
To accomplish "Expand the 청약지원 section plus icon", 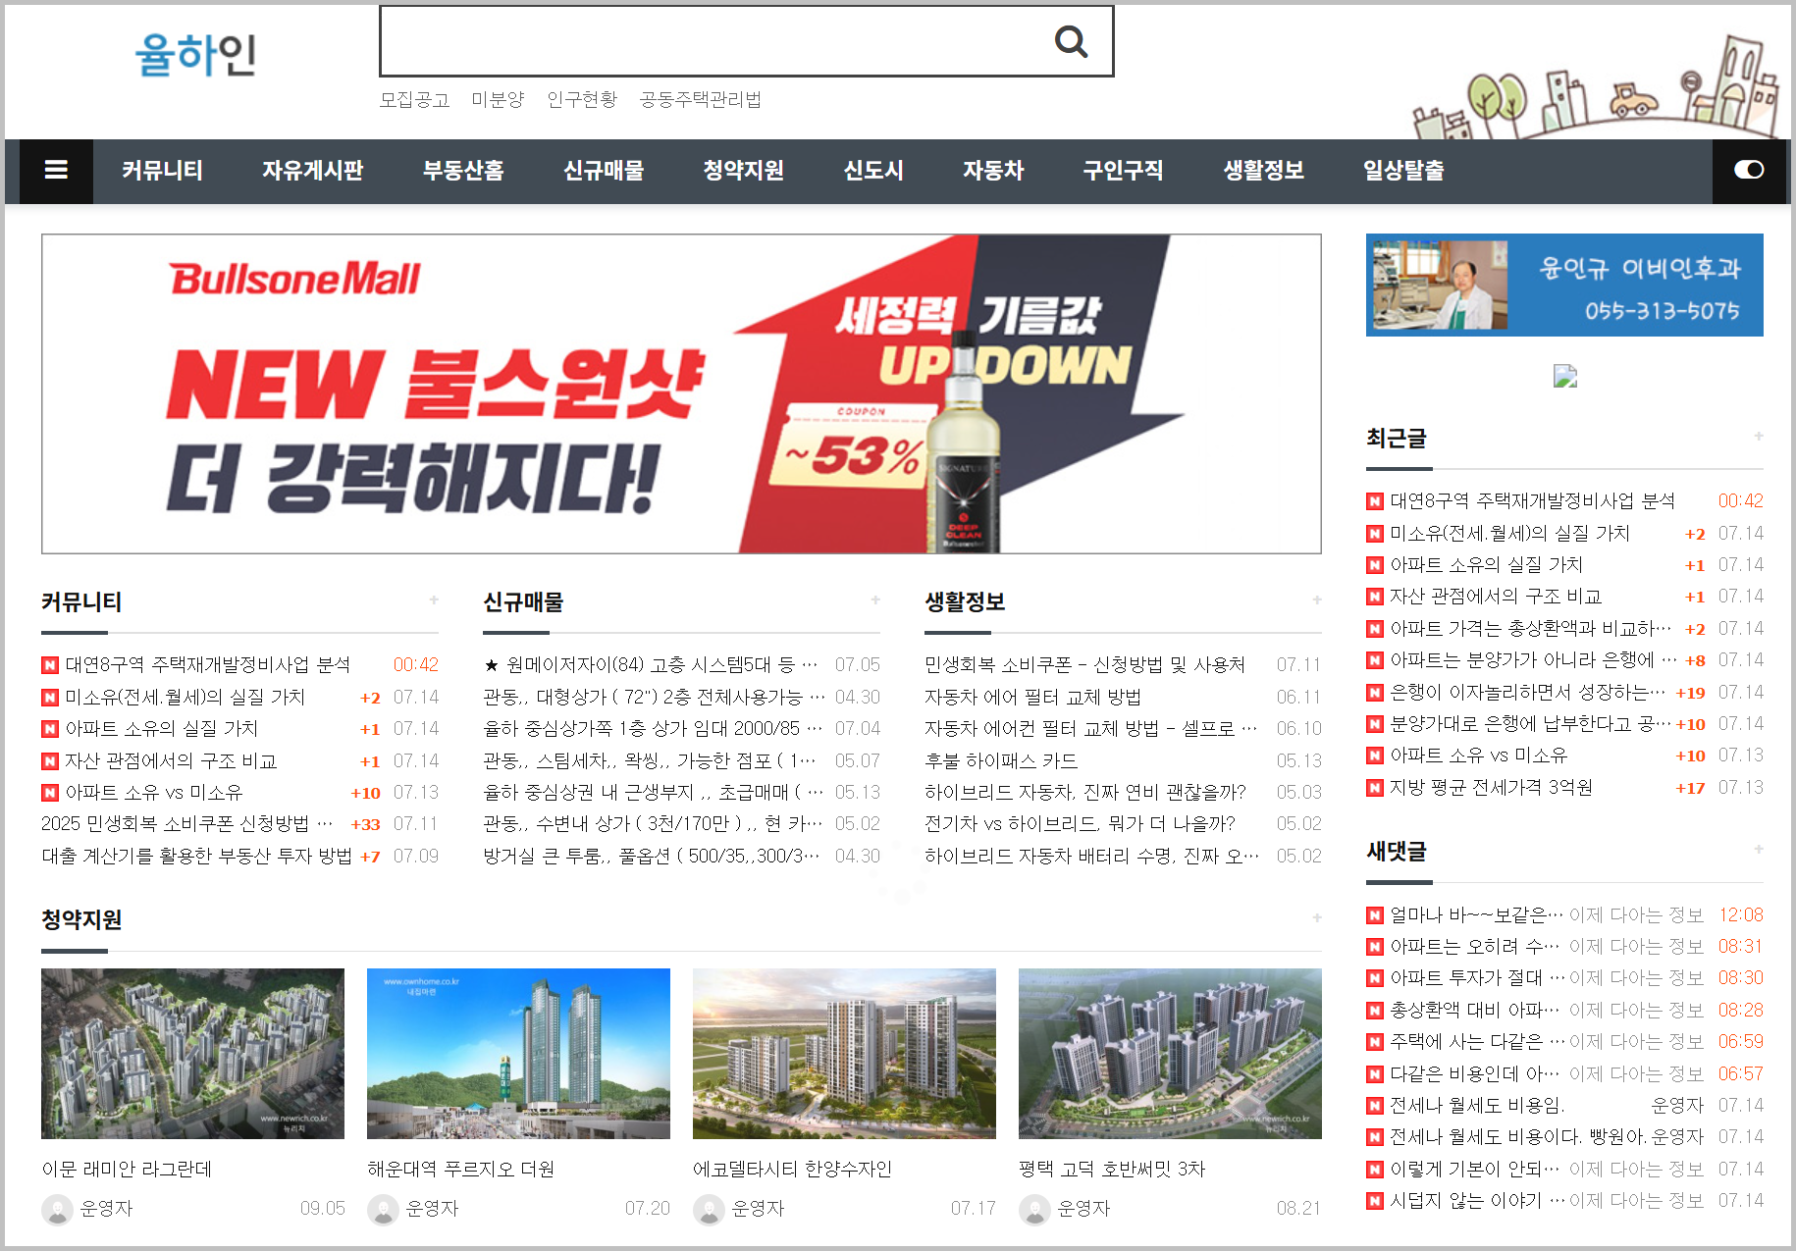I will point(1317,917).
